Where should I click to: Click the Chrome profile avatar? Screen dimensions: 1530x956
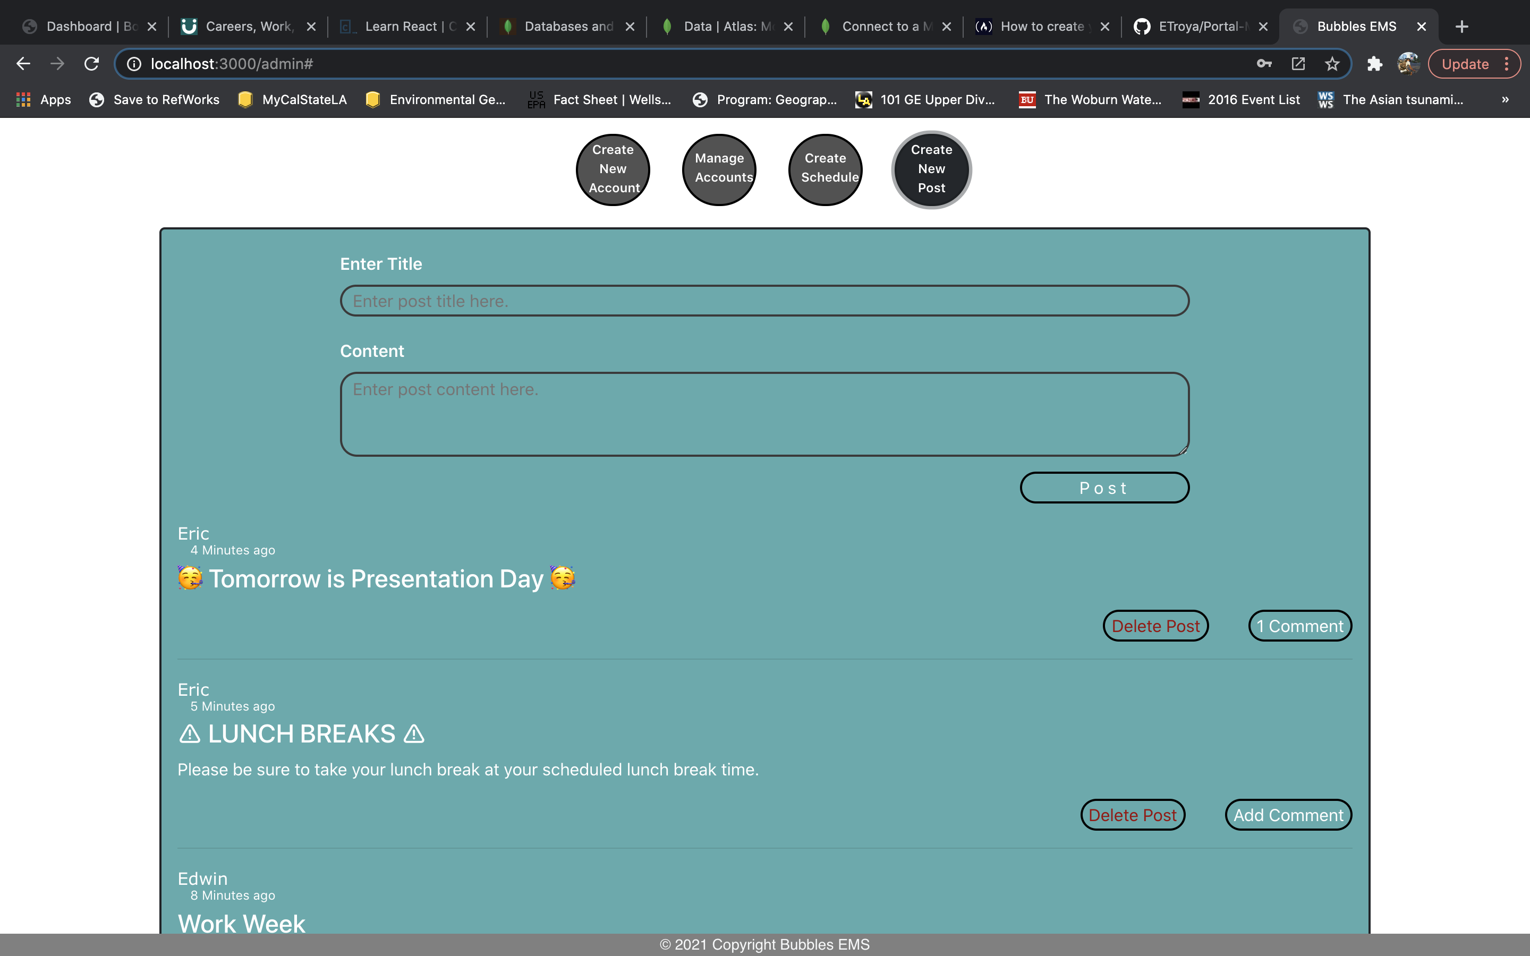pos(1408,64)
